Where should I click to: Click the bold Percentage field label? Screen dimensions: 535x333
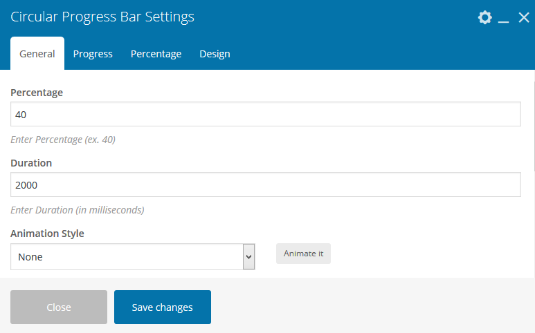[37, 93]
